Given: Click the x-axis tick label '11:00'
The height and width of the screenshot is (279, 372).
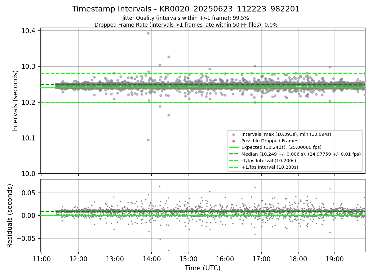Looking at the screenshot, I should (x=42, y=258).
